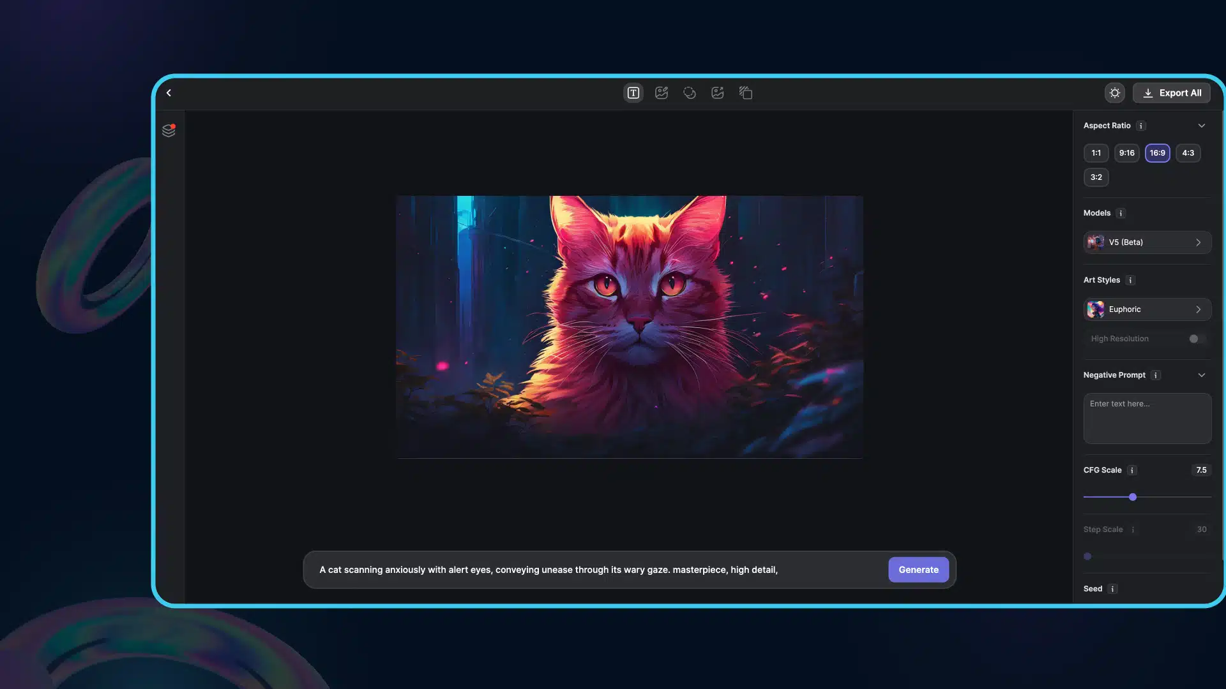Open the layers panel in the left sidebar
1226x689 pixels.
[169, 130]
